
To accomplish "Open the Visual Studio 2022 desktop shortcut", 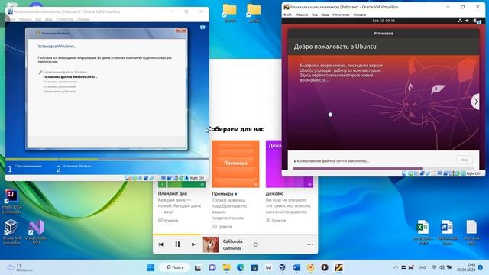I will click(36, 231).
